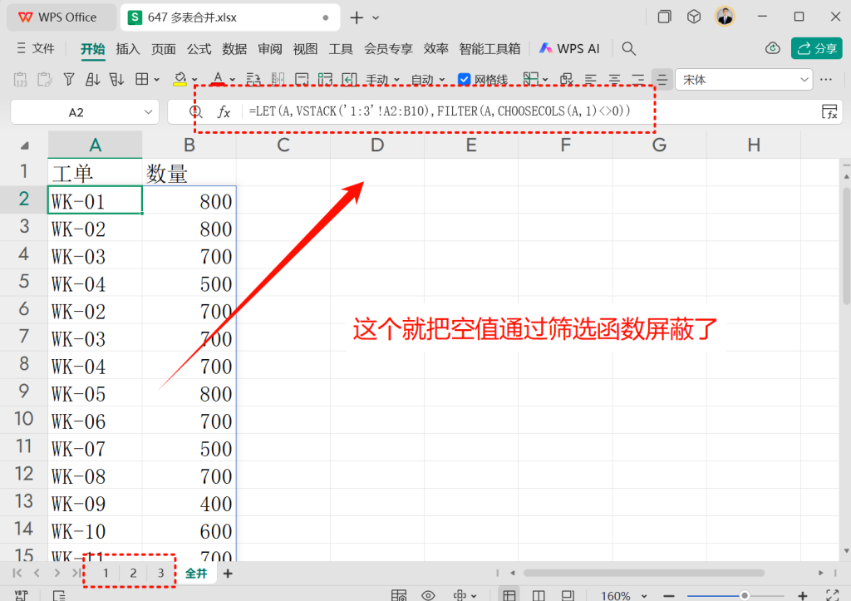Open the fill color dropdown arrow
The width and height of the screenshot is (851, 601).
tap(194, 81)
